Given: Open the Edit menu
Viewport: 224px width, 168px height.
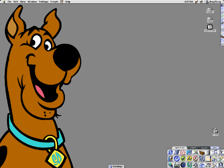Looking at the screenshot, I should pos(16,2).
